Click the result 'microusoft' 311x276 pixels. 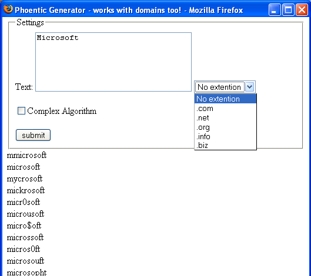click(25, 214)
